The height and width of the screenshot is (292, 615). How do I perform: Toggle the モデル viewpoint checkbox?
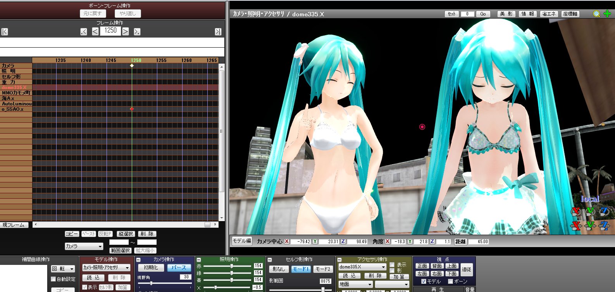click(x=424, y=281)
